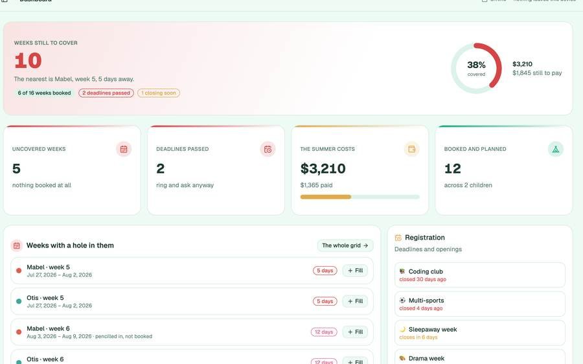Click the Coding club emoji icon
This screenshot has width=583, height=364.
[x=402, y=271]
